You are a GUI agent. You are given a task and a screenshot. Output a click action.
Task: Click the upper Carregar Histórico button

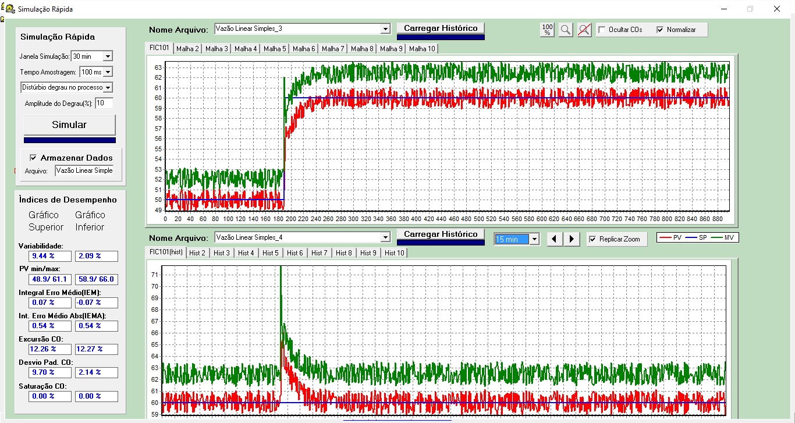click(441, 28)
